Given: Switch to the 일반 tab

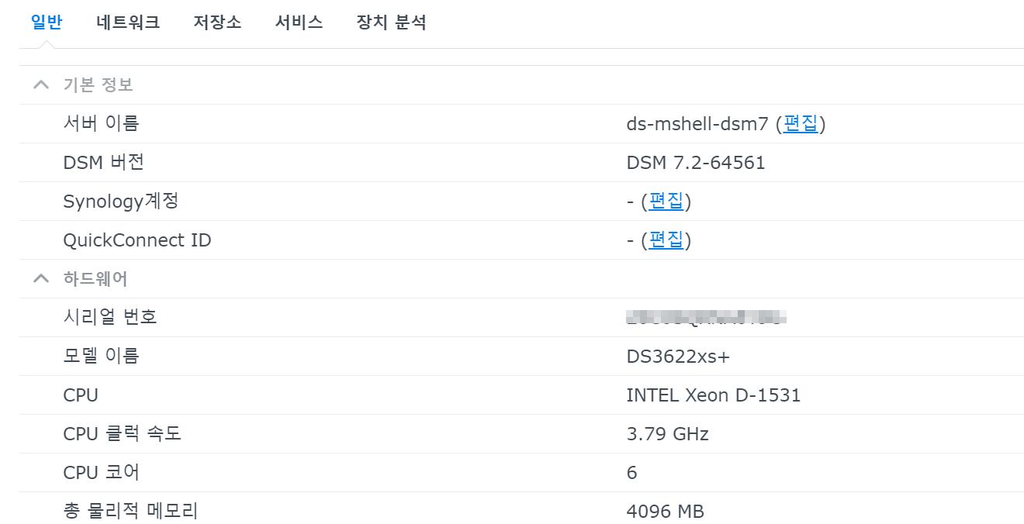Looking at the screenshot, I should [47, 22].
